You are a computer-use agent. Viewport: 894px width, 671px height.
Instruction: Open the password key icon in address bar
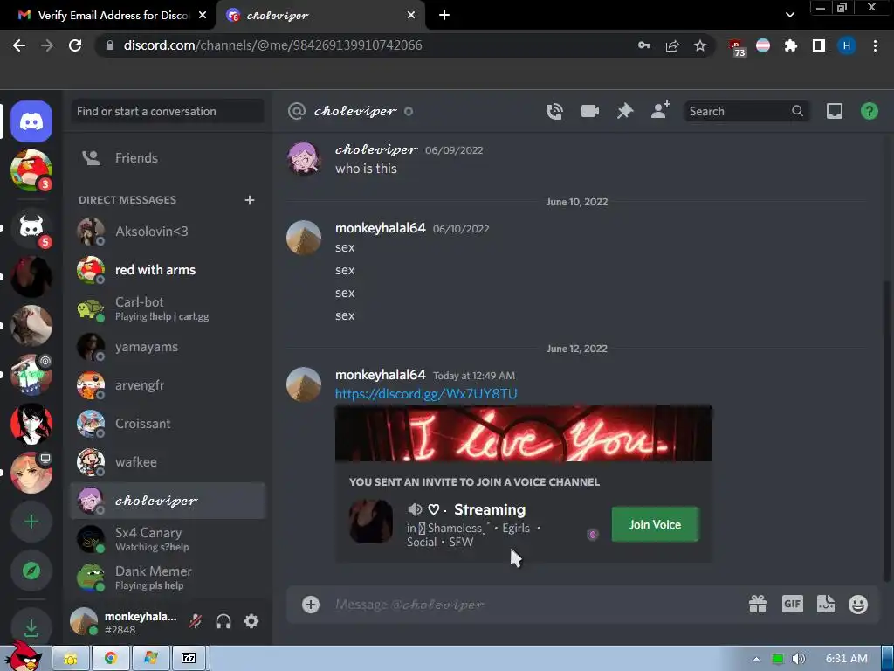pos(644,45)
